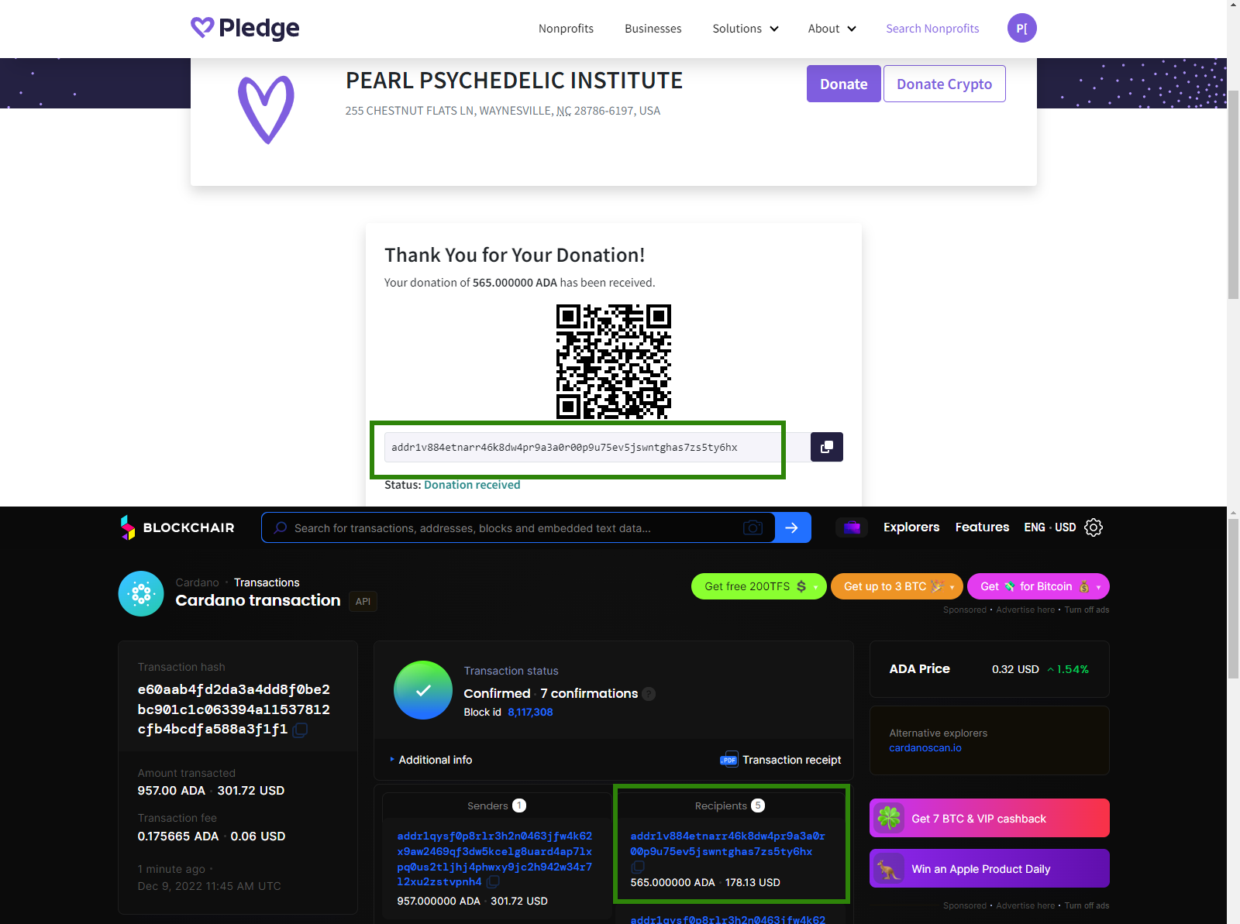This screenshot has width=1240, height=924.
Task: Open ENG · USD language currency selector
Action: [x=1049, y=527]
